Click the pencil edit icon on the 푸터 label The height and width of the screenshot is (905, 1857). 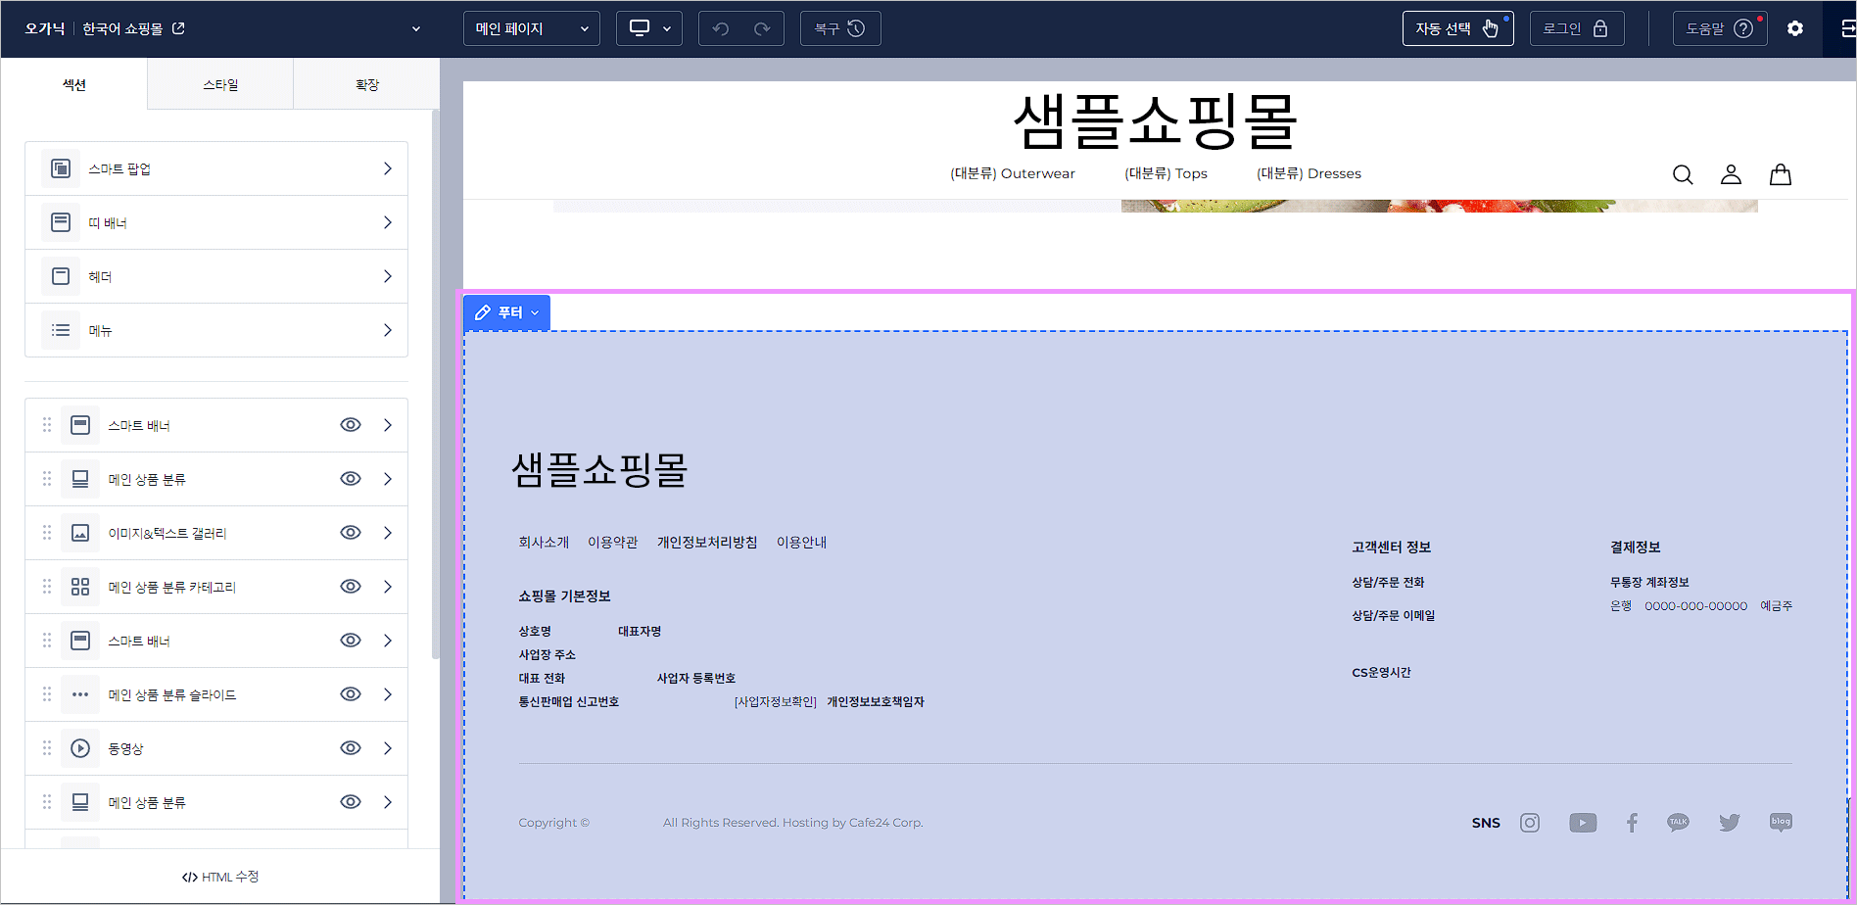coord(482,312)
